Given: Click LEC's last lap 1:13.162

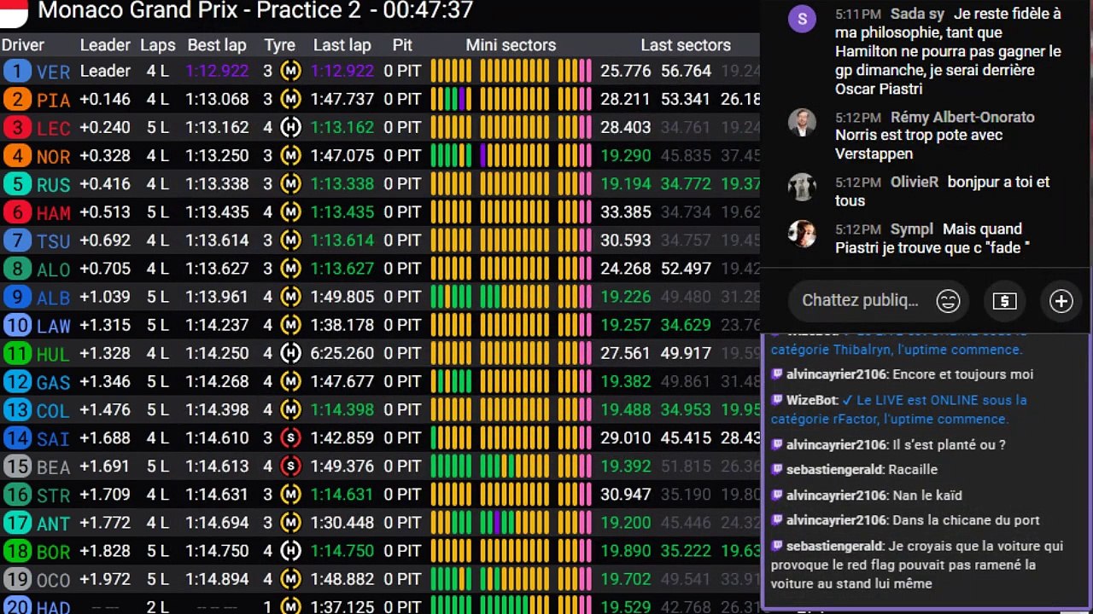Looking at the screenshot, I should click(x=342, y=127).
